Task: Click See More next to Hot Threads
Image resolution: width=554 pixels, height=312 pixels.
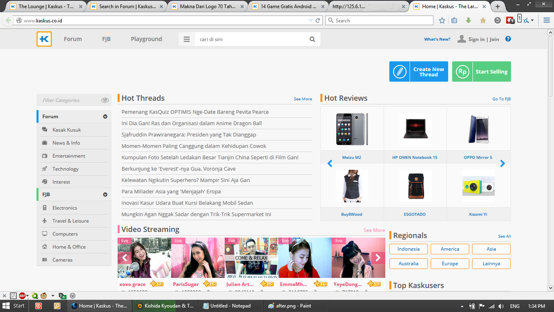Action: tap(303, 99)
